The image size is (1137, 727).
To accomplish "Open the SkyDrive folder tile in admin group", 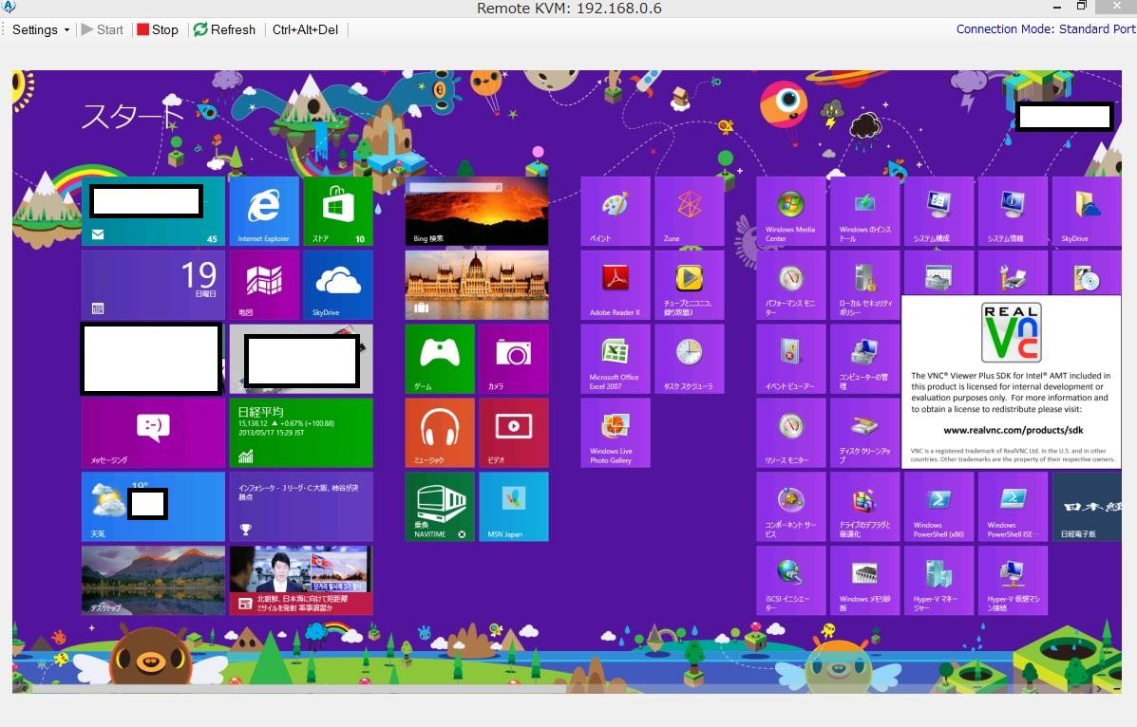I will tap(1087, 211).
